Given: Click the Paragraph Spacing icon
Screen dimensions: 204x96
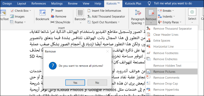Looking at the screenshot, I should [x=138, y=13].
